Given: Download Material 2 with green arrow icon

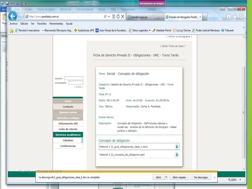Looking at the screenshot, I should click(177, 155).
